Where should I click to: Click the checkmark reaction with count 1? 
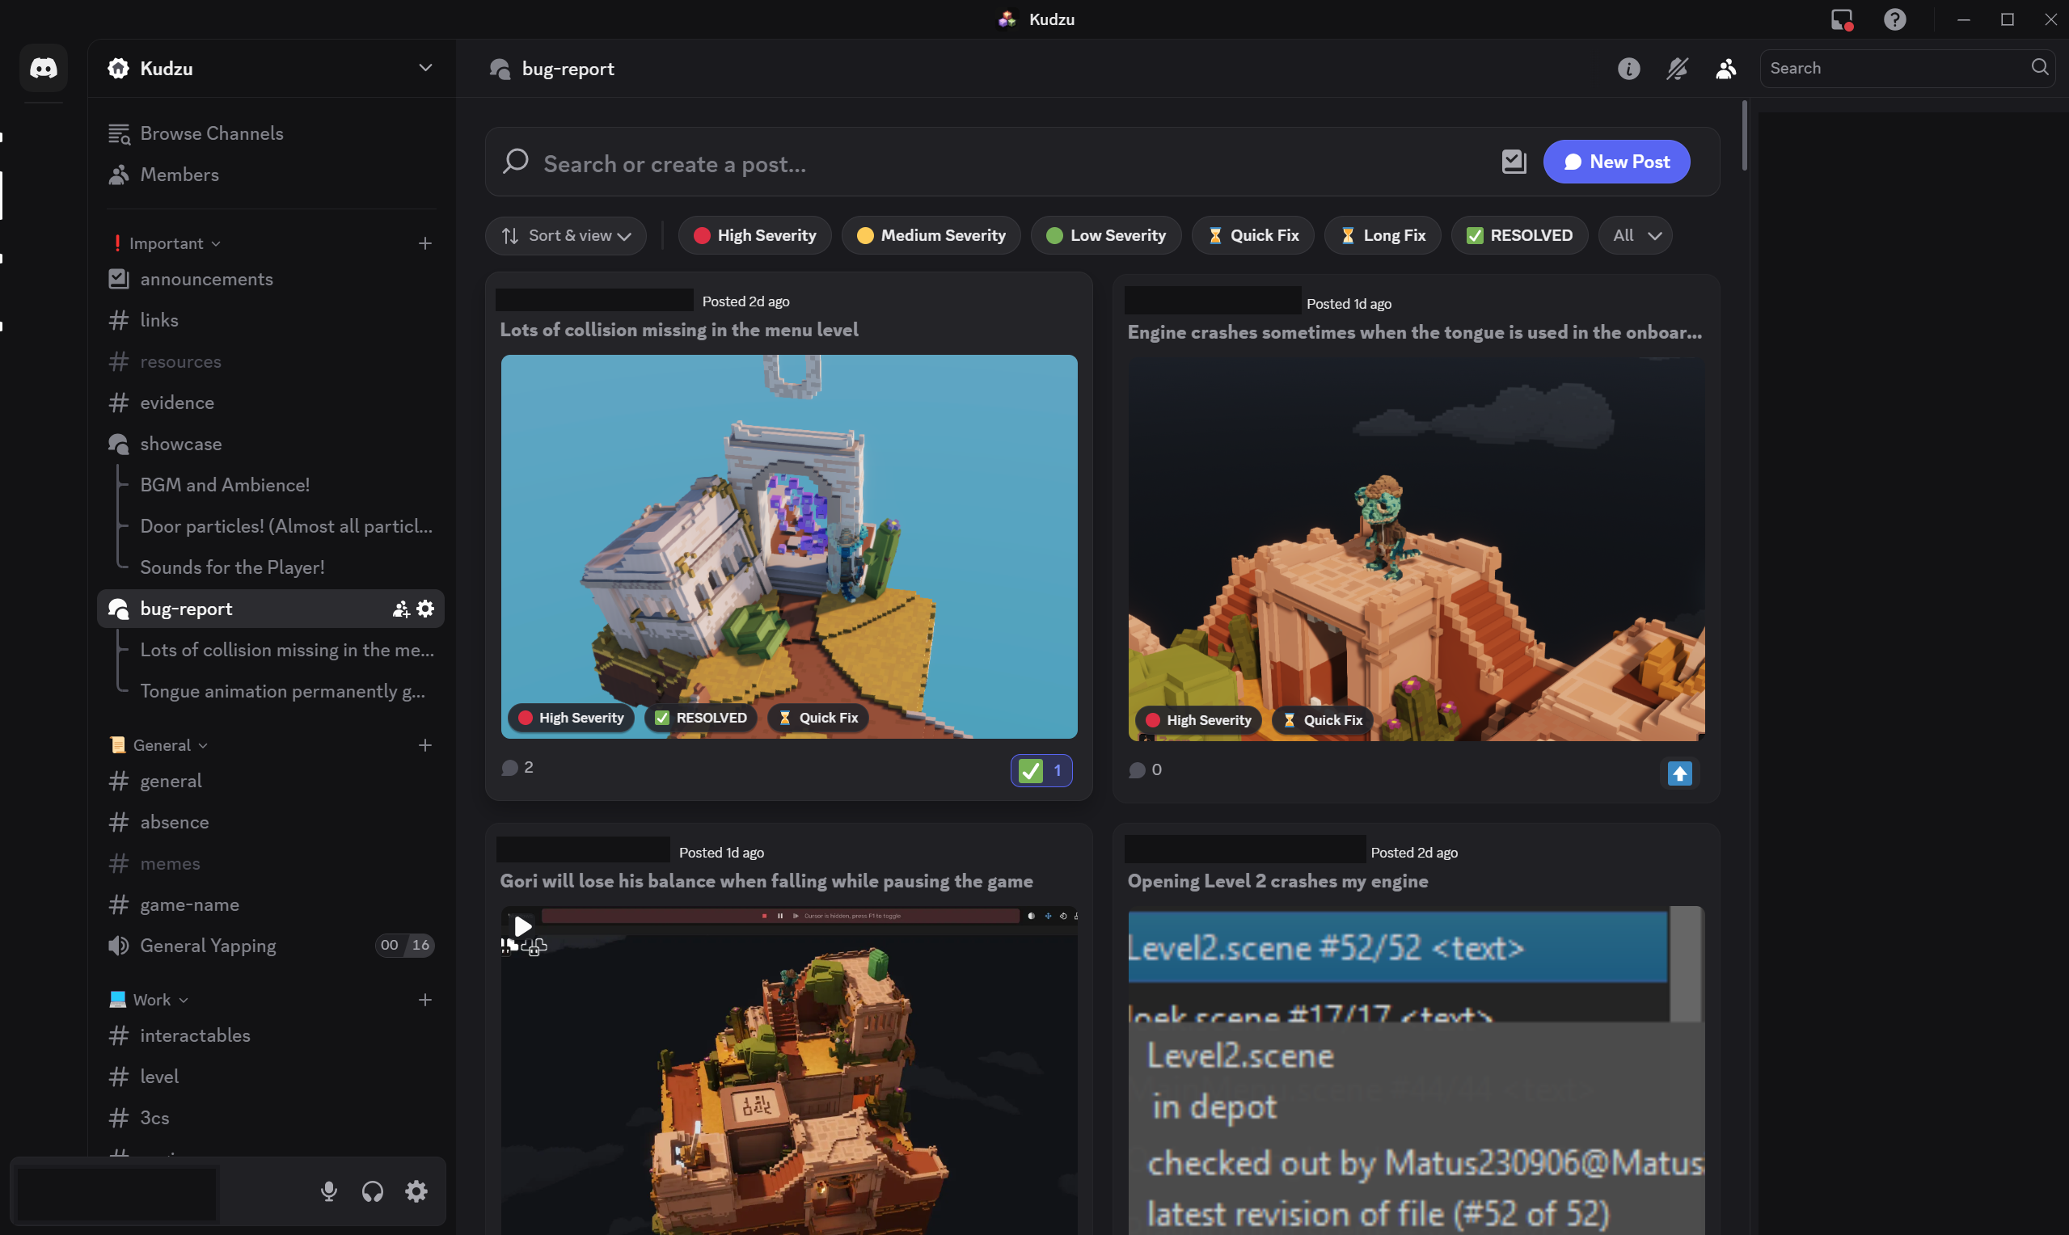pyautogui.click(x=1041, y=770)
